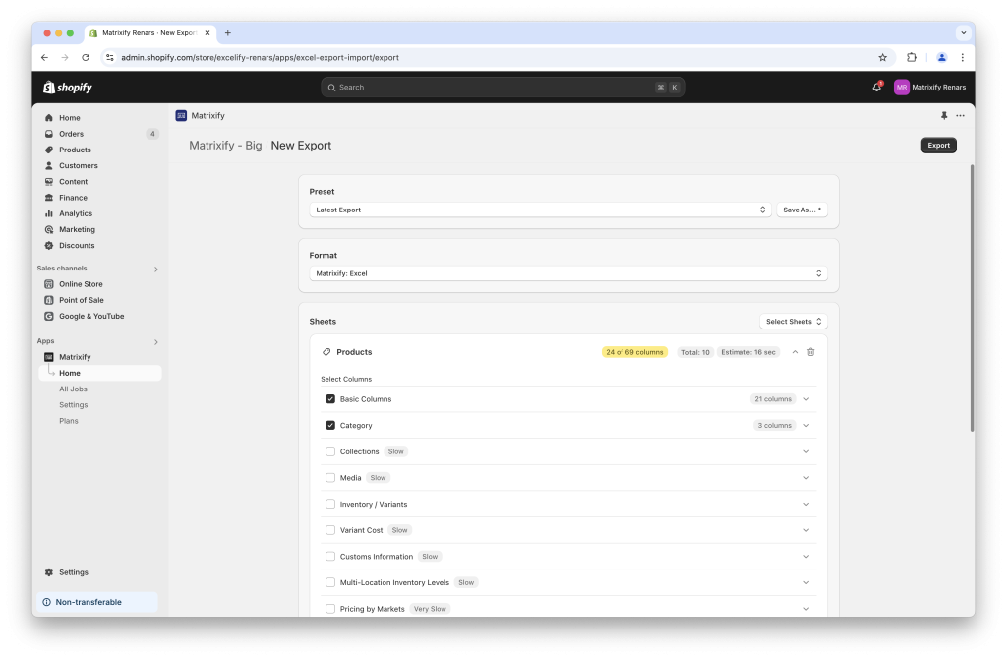Click the Save As button
Image resolution: width=1007 pixels, height=659 pixels.
800,209
